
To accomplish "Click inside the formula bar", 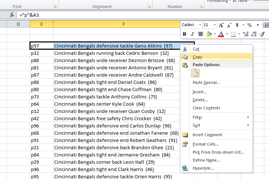I will click(143, 15).
